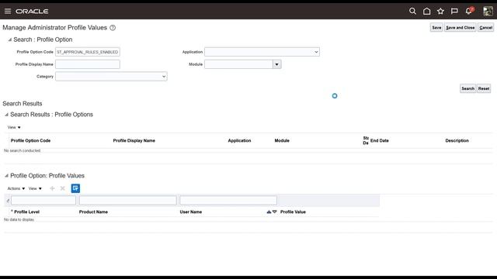Open the View menu in search results
This screenshot has width=497, height=279.
(14, 127)
